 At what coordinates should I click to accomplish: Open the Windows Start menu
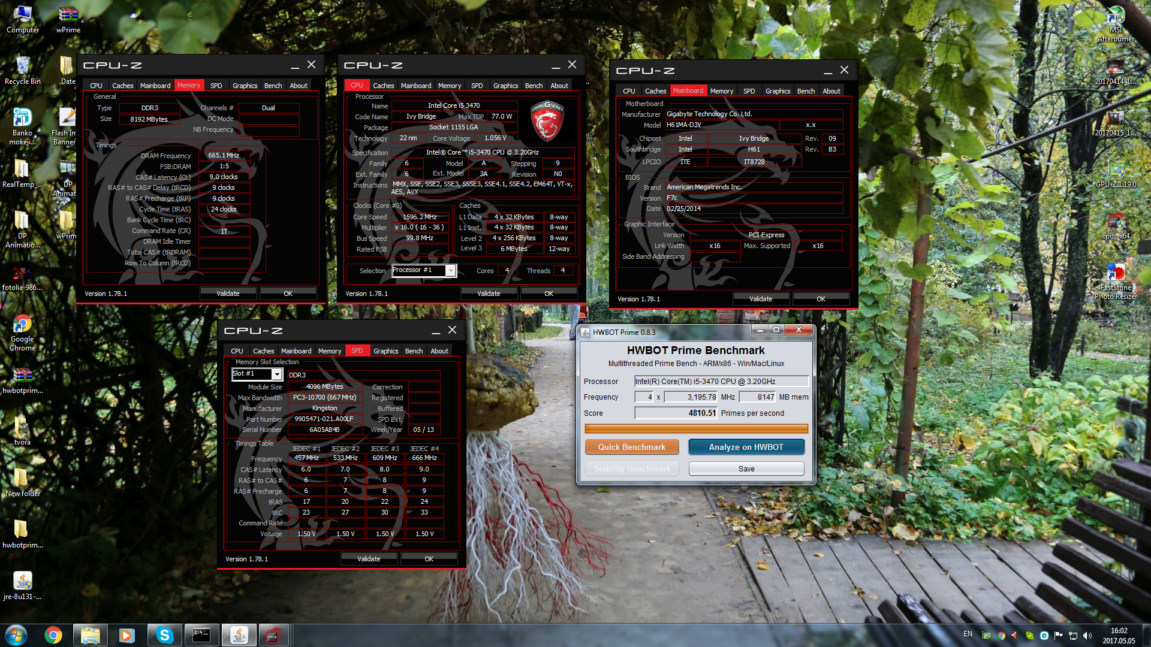(x=16, y=635)
